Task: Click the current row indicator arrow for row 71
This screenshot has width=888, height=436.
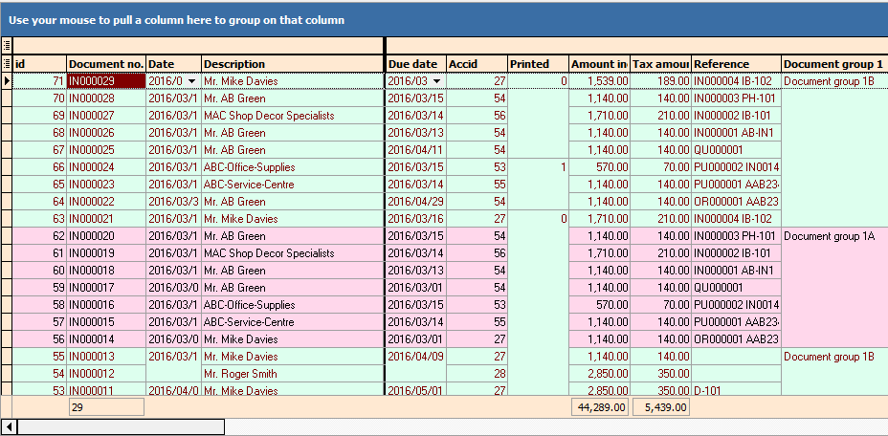Action: (7, 81)
